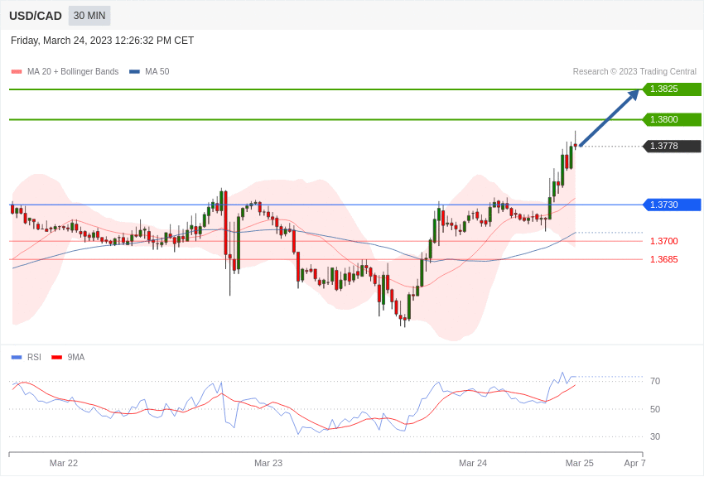Click the Mar 25 date on the axis
Image resolution: width=704 pixels, height=477 pixels.
pyautogui.click(x=579, y=463)
